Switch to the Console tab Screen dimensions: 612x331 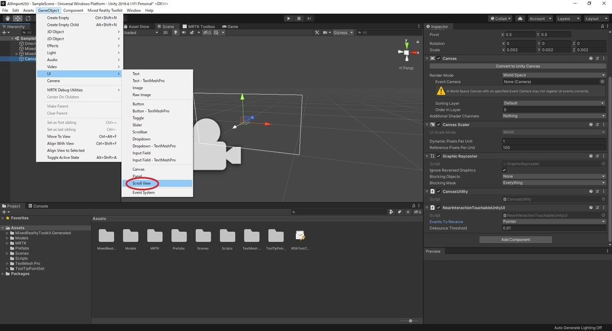pos(38,206)
